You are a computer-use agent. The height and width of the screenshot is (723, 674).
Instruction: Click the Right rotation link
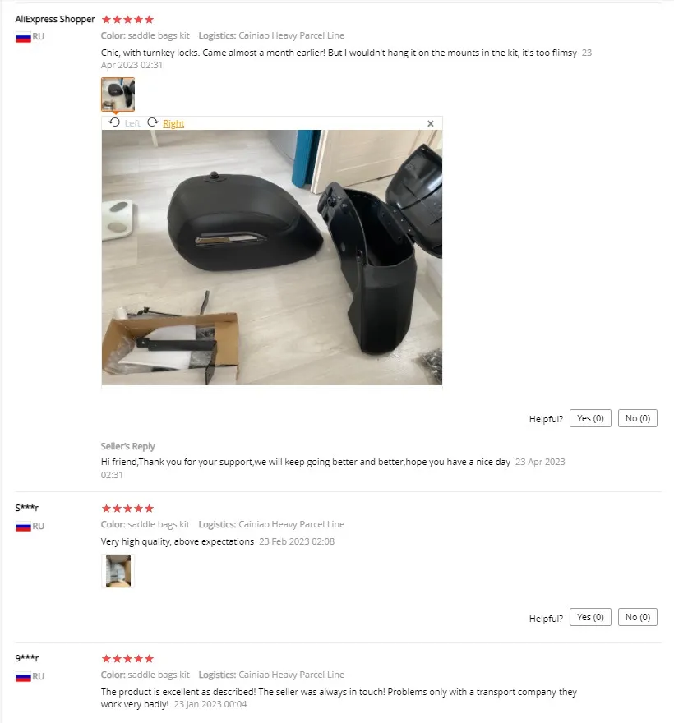click(x=173, y=123)
